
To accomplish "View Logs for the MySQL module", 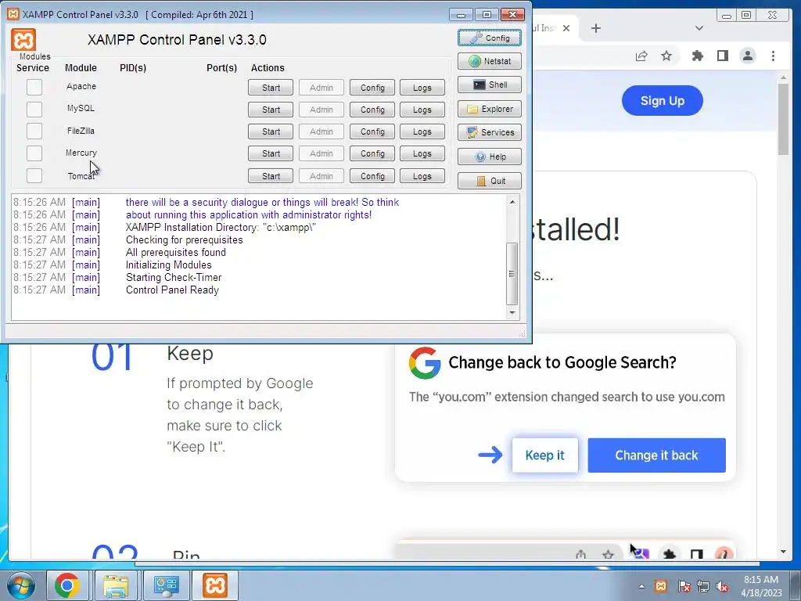I will 422,110.
